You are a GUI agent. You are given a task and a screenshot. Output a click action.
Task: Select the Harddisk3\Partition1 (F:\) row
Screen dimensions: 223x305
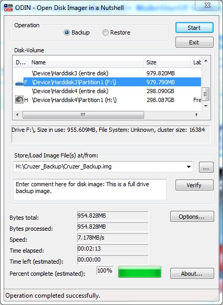click(x=107, y=82)
